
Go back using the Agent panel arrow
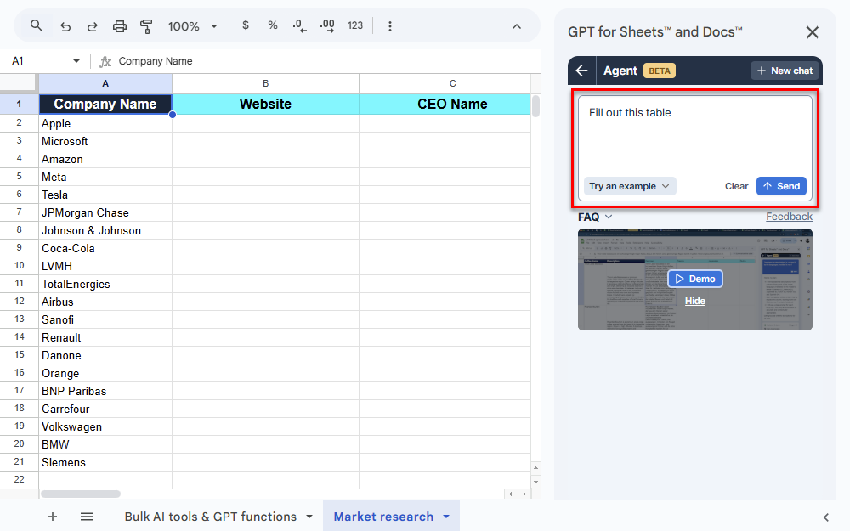point(581,71)
